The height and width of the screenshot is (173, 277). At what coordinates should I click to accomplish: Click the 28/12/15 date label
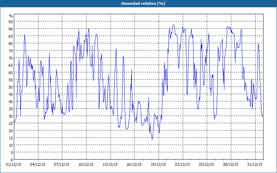click(x=231, y=165)
